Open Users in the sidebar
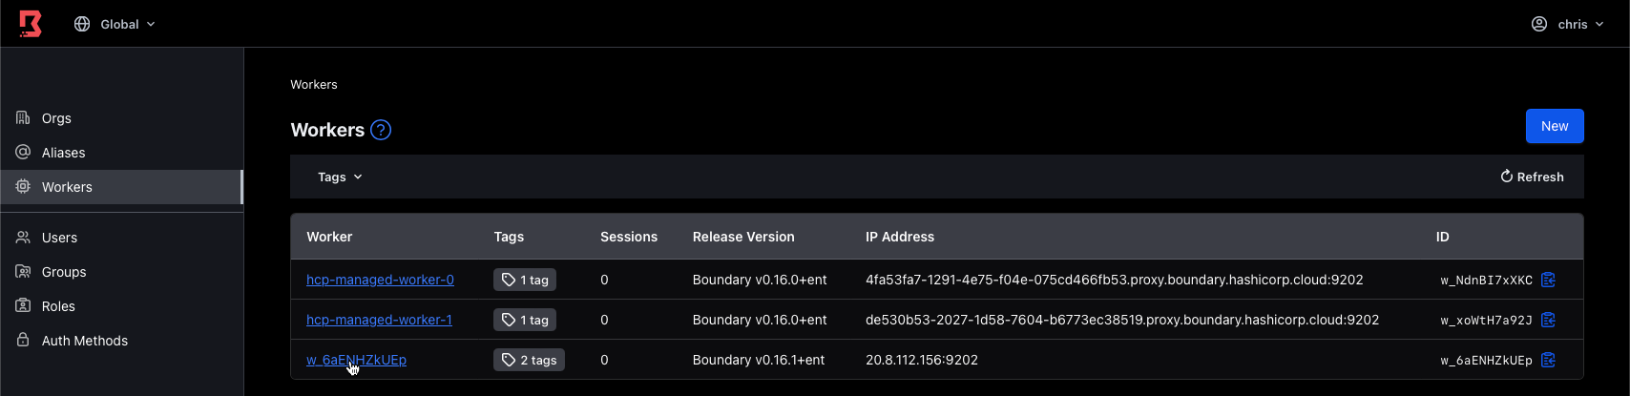The height and width of the screenshot is (396, 1630). coord(59,238)
